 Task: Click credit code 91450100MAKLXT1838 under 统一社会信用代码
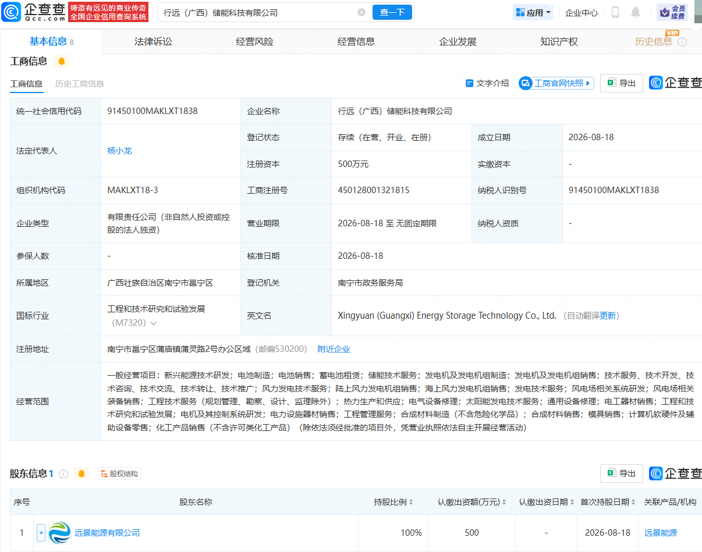(x=153, y=111)
